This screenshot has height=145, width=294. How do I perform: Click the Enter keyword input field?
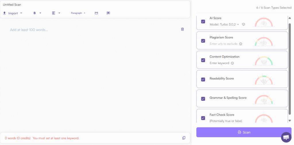pos(219,63)
